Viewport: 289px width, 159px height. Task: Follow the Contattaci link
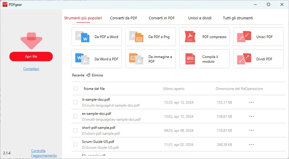point(31,69)
